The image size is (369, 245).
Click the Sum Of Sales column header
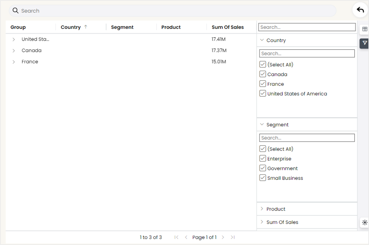pos(228,27)
